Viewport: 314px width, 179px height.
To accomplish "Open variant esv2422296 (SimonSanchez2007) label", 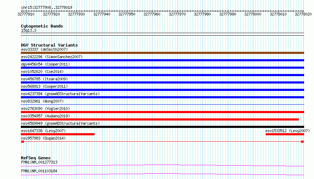I will [52, 57].
